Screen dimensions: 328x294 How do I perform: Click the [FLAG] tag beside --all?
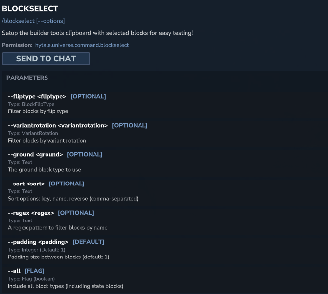34,271
